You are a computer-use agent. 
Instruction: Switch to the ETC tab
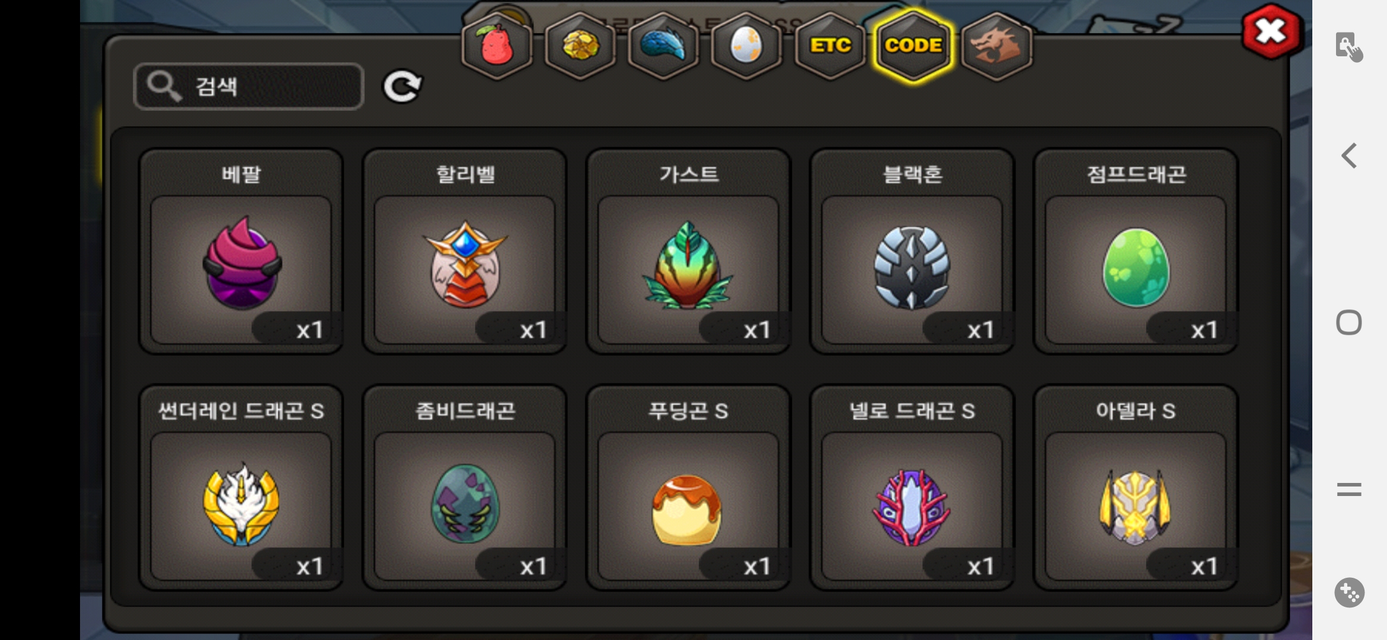(830, 46)
